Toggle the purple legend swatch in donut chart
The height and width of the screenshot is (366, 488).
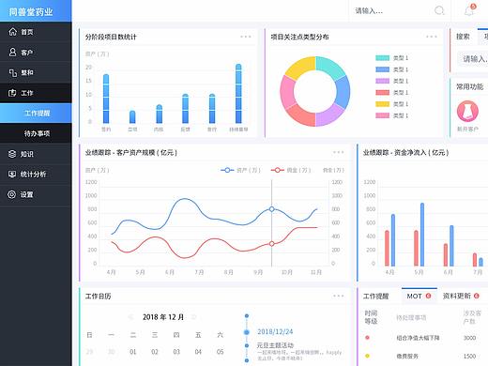pyautogui.click(x=382, y=81)
